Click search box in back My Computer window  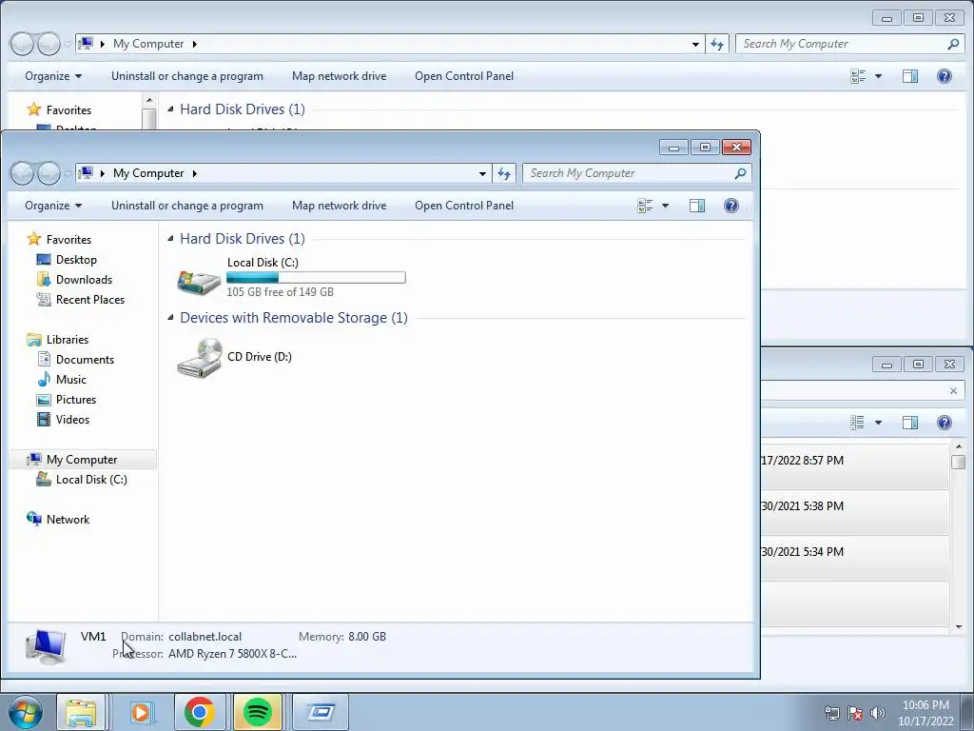tap(849, 44)
